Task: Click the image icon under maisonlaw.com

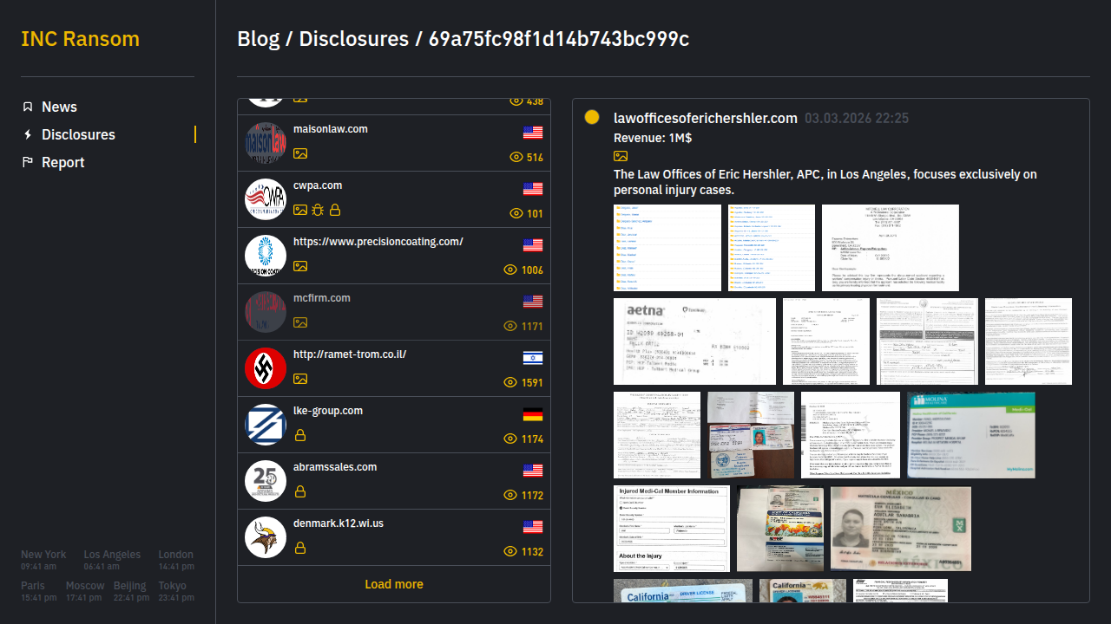Action: 300,153
